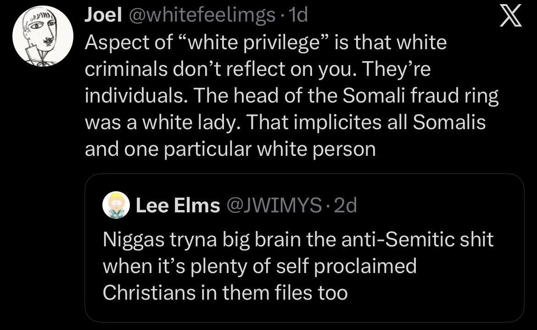Click the 2d timestamp on quoted post

346,206
